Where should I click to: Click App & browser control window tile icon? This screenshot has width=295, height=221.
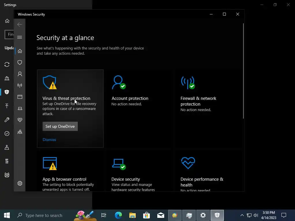click(50, 163)
